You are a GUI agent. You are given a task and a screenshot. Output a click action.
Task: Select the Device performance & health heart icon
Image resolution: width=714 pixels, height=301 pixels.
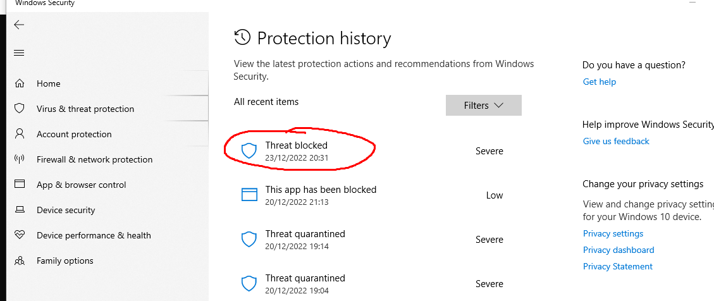(x=19, y=235)
